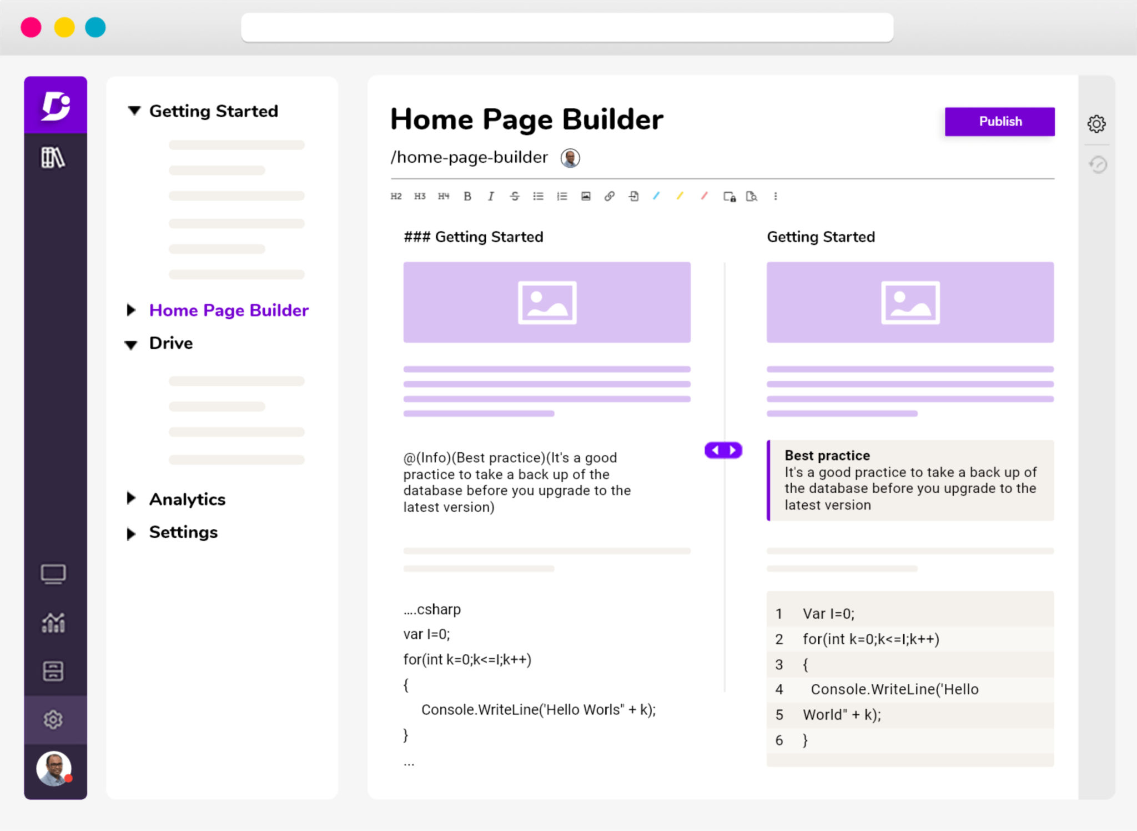Screen dimensions: 1137x831
Task: Select the yellow highlighter pen
Action: (x=680, y=196)
